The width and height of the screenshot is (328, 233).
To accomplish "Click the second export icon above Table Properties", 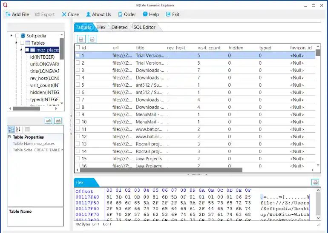I will point(58,121).
